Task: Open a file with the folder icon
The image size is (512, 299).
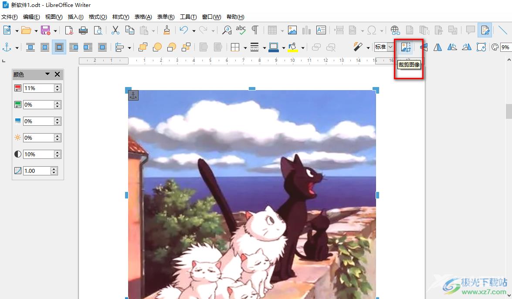Action: click(x=26, y=30)
